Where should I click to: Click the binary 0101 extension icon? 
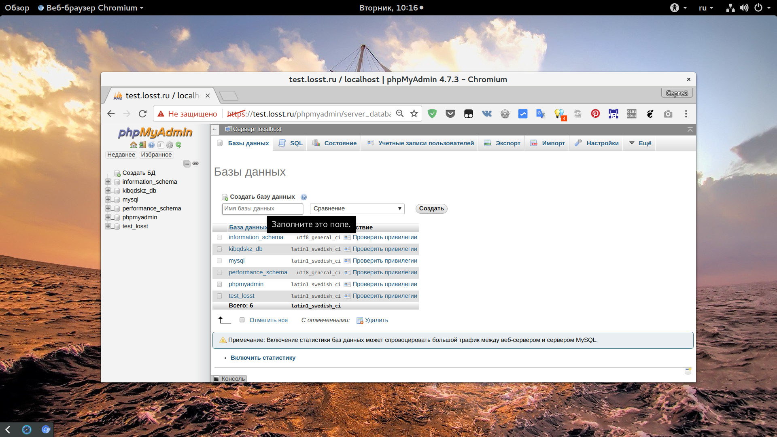coord(632,114)
